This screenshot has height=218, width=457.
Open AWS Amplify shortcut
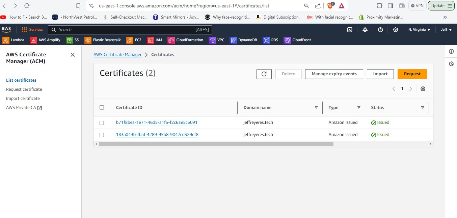pos(45,40)
